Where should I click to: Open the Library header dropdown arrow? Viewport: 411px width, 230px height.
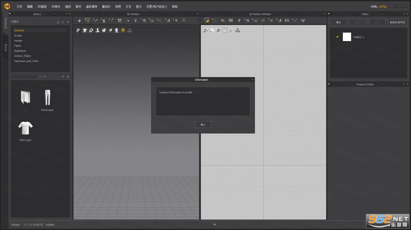54,14
